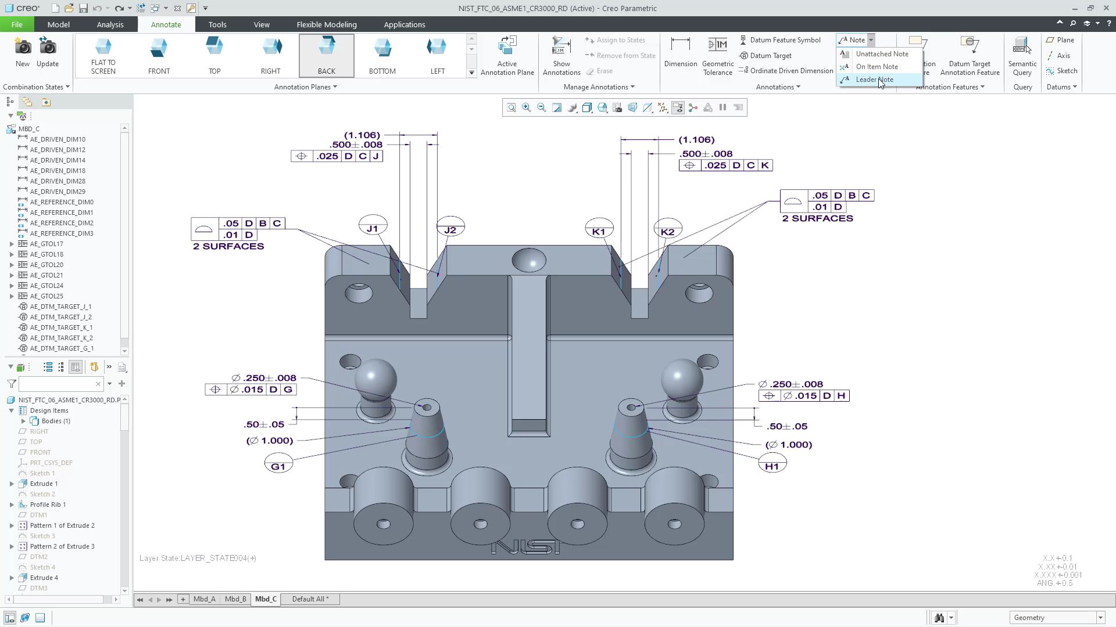This screenshot has width=1116, height=627.
Task: Toggle View Manager section icon in graphics toolbar
Action: pyautogui.click(x=617, y=107)
